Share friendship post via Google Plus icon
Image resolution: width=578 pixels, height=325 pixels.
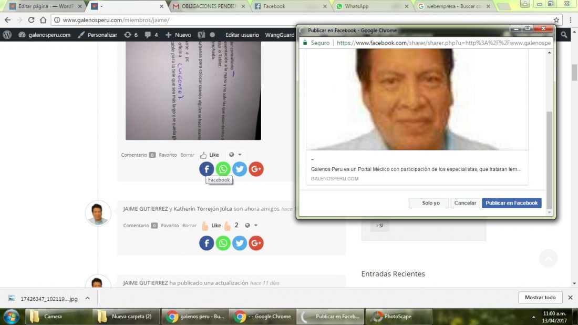coord(256,243)
